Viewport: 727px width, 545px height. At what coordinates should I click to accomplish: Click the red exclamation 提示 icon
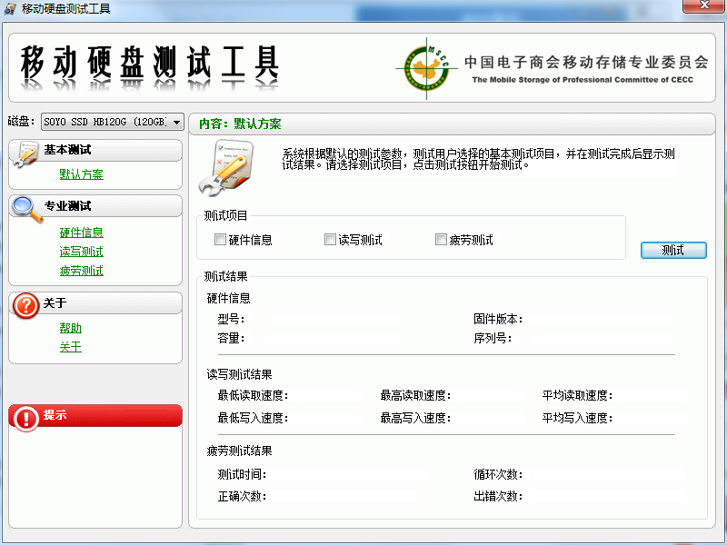tap(25, 417)
